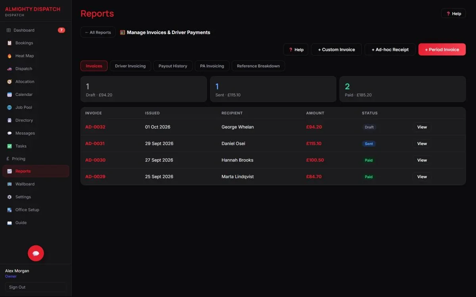This screenshot has width=476, height=297.
Task: Switch to the Invoices tab
Action: [94, 66]
